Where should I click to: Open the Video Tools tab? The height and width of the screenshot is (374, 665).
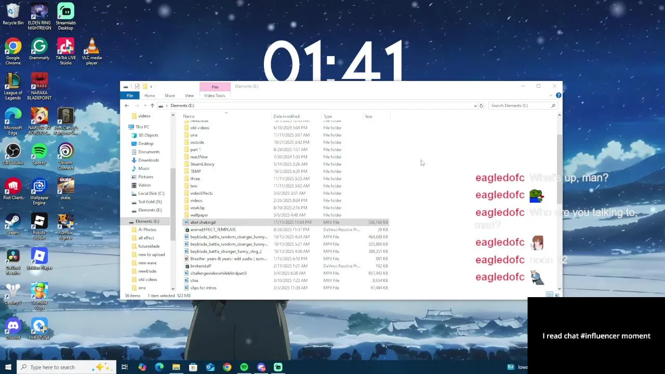click(215, 96)
